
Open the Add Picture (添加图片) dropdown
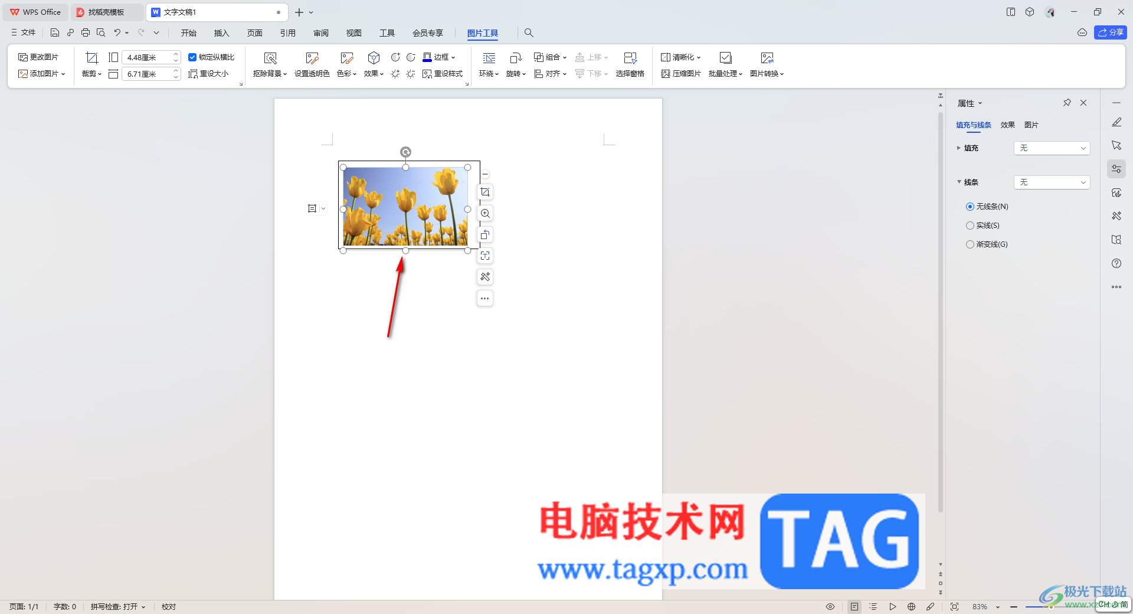41,74
